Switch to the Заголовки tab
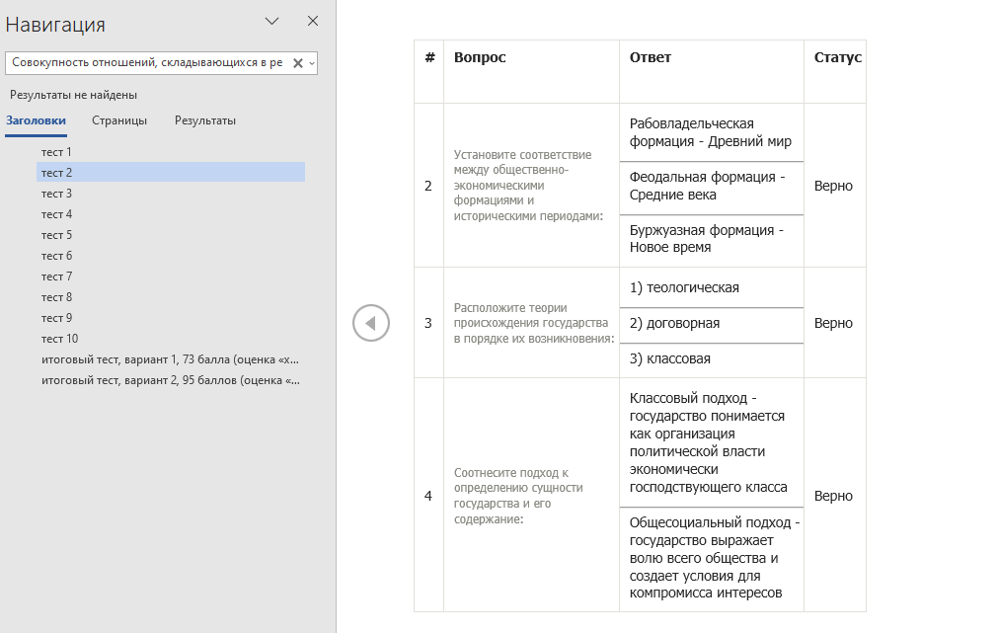The height and width of the screenshot is (633, 998). pyautogui.click(x=36, y=120)
